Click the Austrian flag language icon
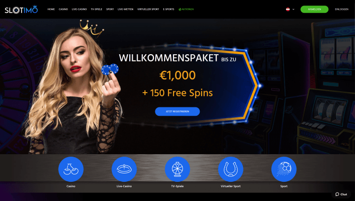 [x=288, y=9]
